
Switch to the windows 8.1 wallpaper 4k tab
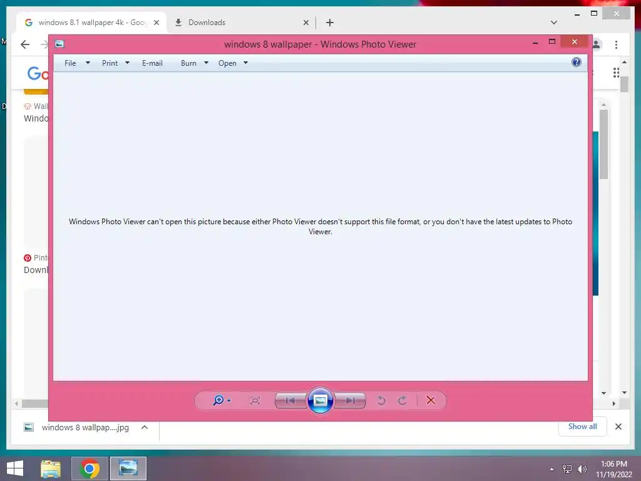[x=92, y=23]
